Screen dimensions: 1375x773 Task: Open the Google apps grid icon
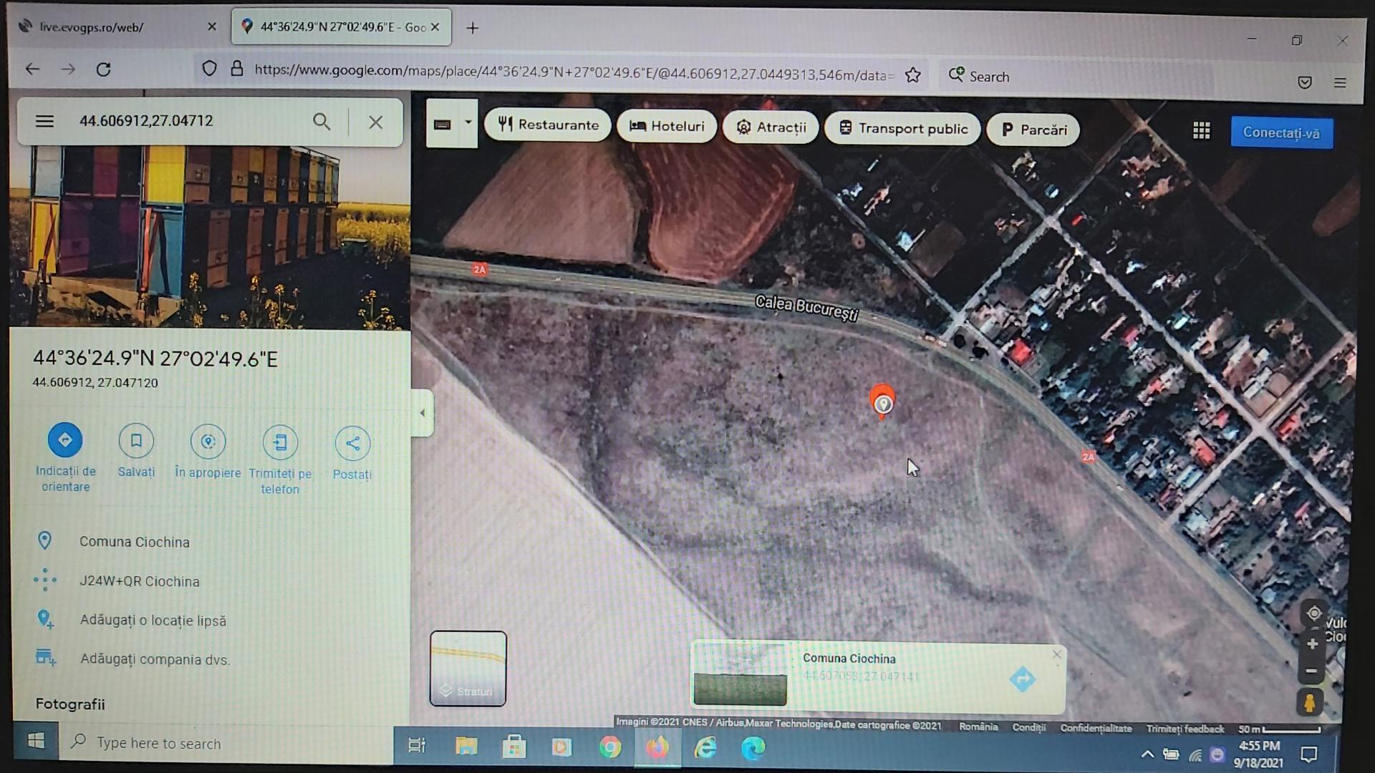coord(1201,131)
